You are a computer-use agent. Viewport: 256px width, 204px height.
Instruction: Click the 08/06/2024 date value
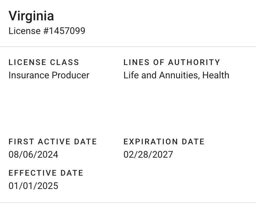(33, 155)
